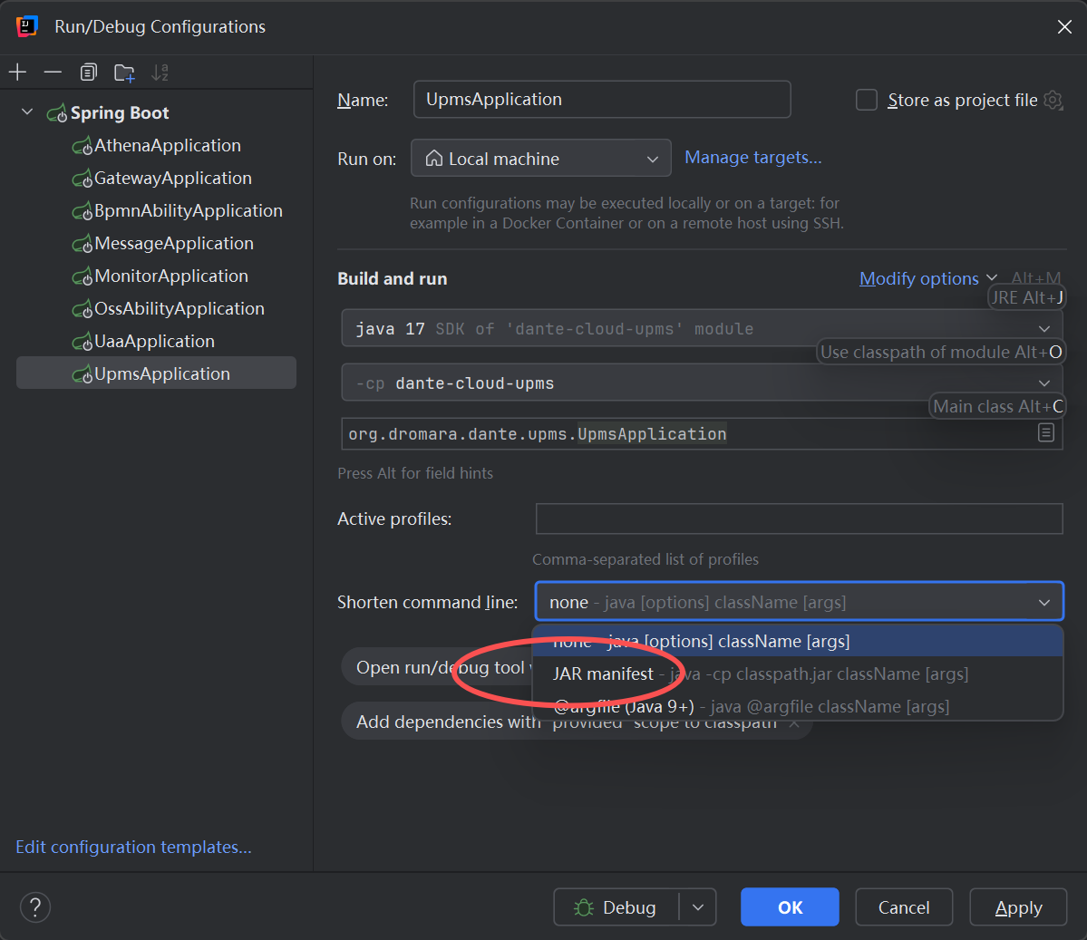This screenshot has width=1087, height=940.
Task: Choose JAR manifest from the list
Action: [603, 674]
